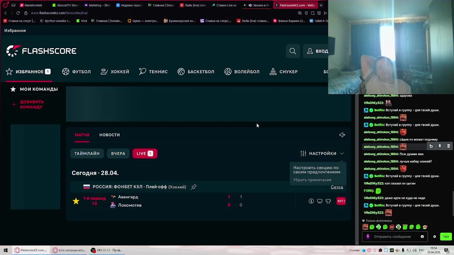Click the Flashscore logo
454x255 pixels.
point(41,51)
